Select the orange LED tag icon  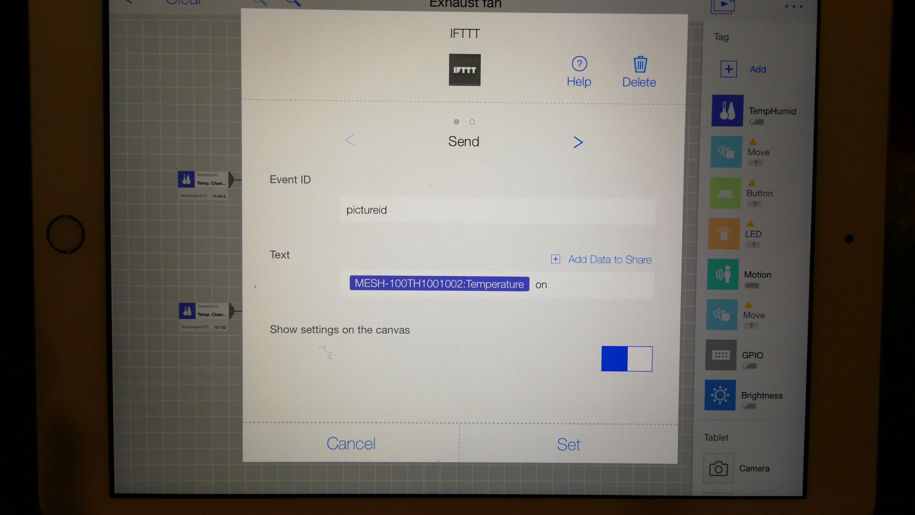(724, 234)
